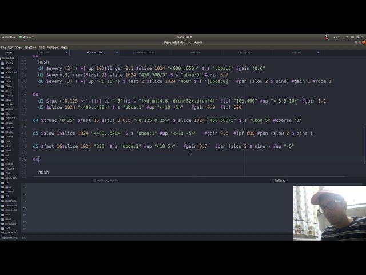The image size is (366, 275).
Task: Select the .ansible folder in tree
Action: point(9,63)
